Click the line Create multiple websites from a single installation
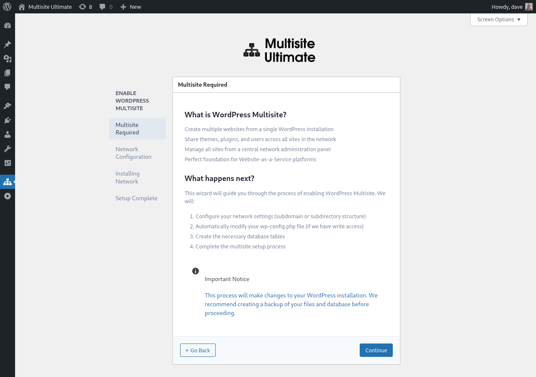 (x=259, y=129)
